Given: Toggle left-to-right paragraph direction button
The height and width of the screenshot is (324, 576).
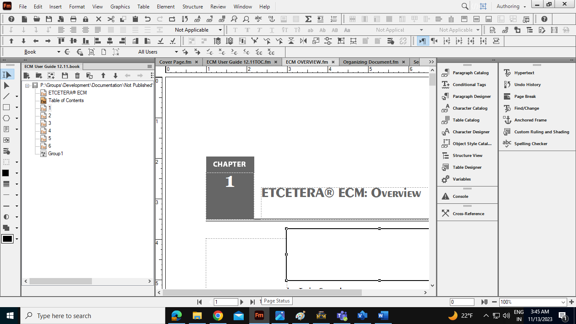Looking at the screenshot, I should click(422, 41).
